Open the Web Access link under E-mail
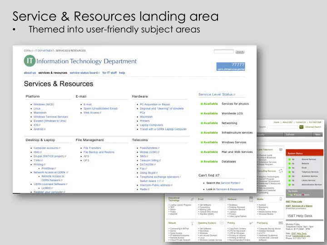 click(x=92, y=113)
